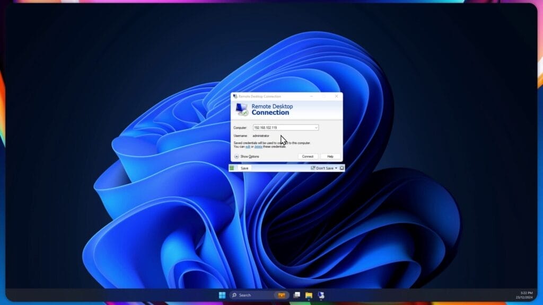The width and height of the screenshot is (543, 305).
Task: Click the taskbar Search field
Action: pos(244,295)
